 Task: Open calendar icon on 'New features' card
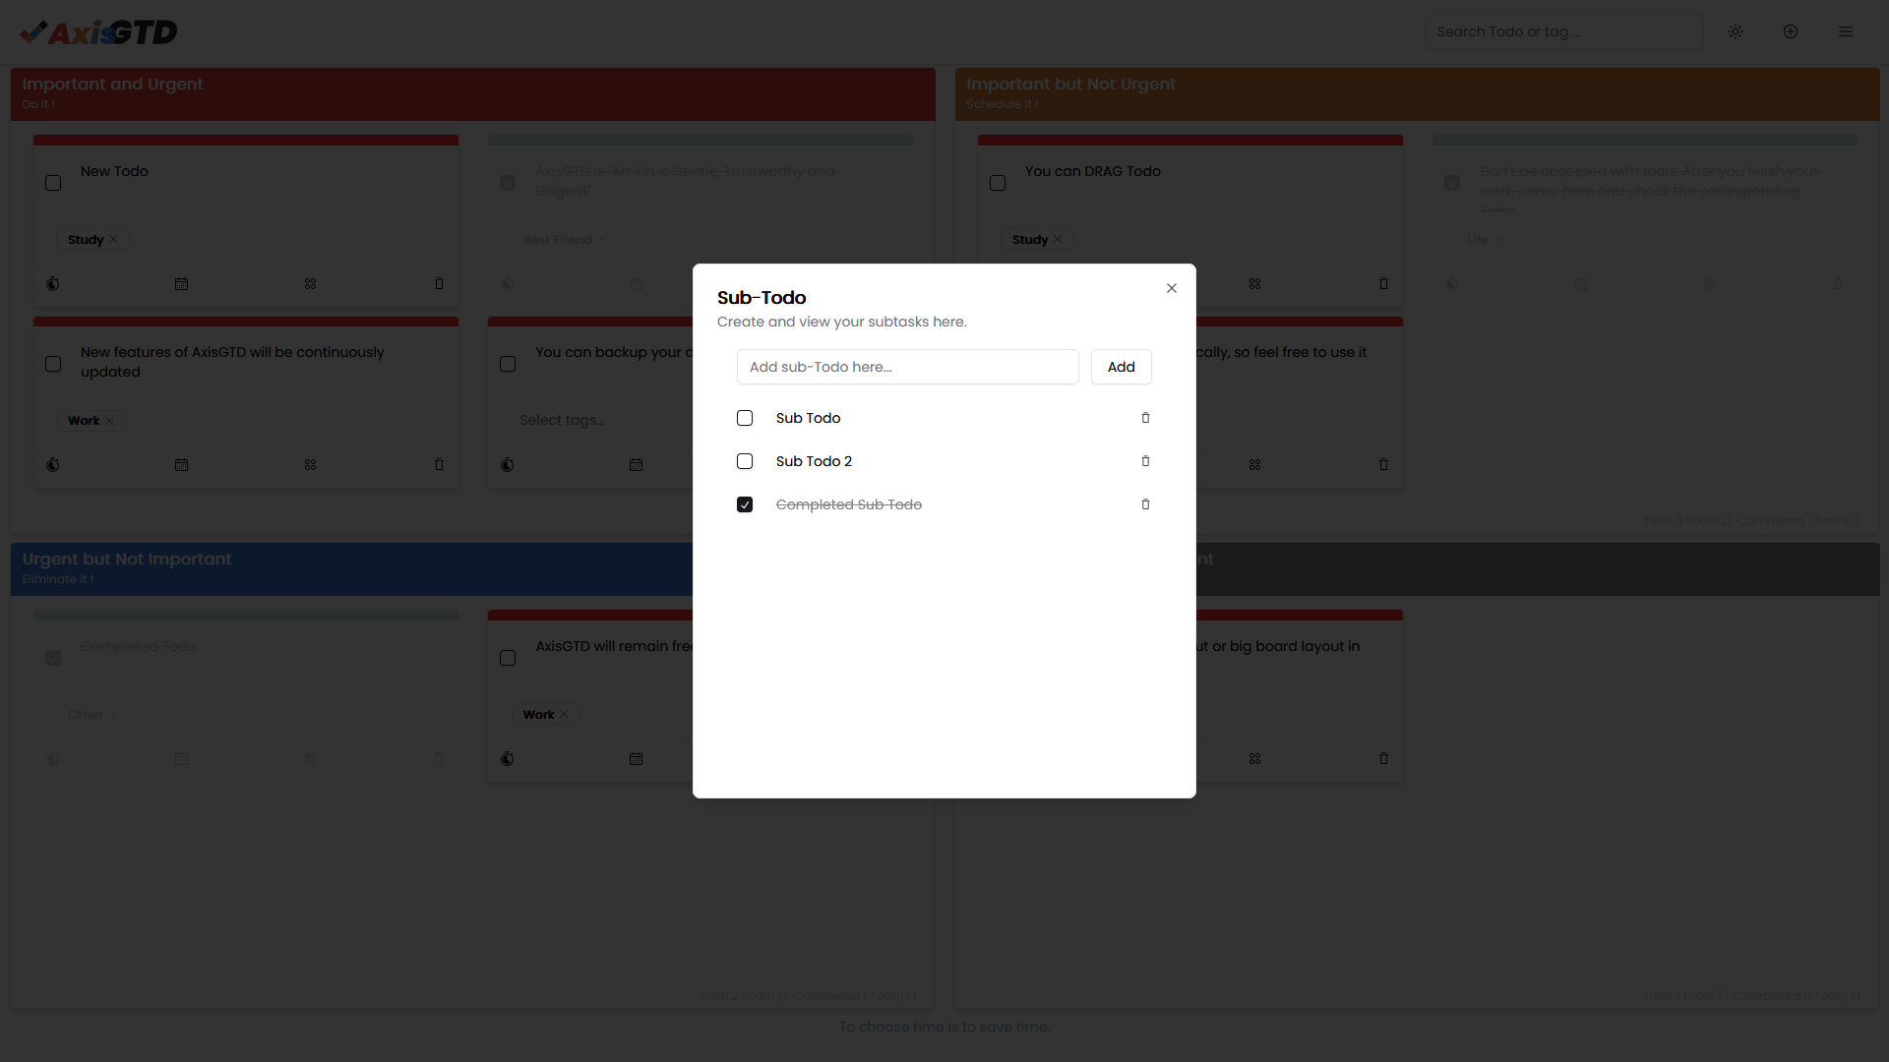tap(181, 464)
